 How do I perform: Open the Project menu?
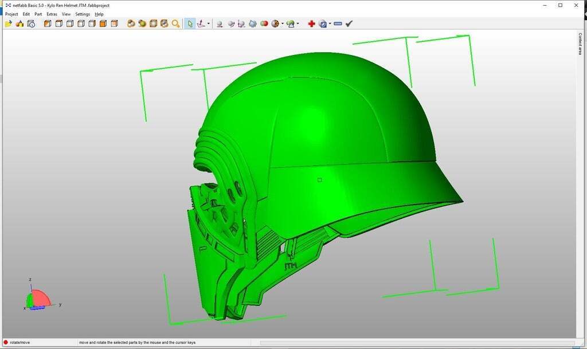click(x=11, y=14)
